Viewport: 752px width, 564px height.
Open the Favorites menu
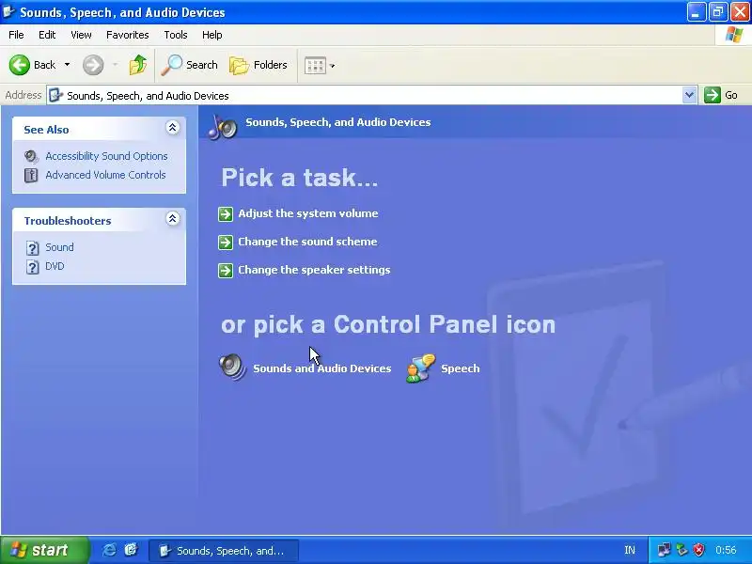click(x=128, y=35)
